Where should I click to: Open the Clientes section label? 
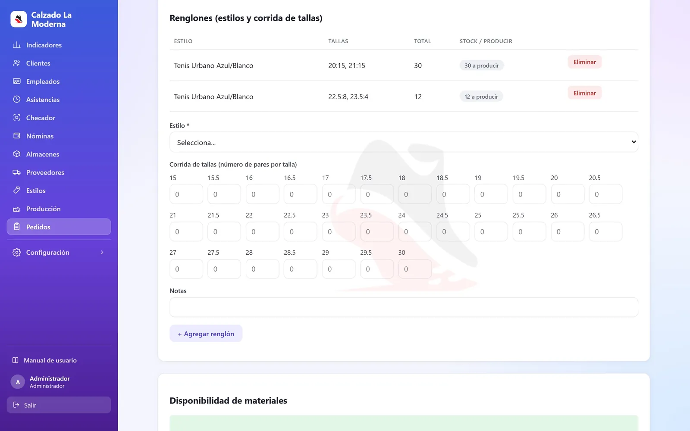[38, 63]
